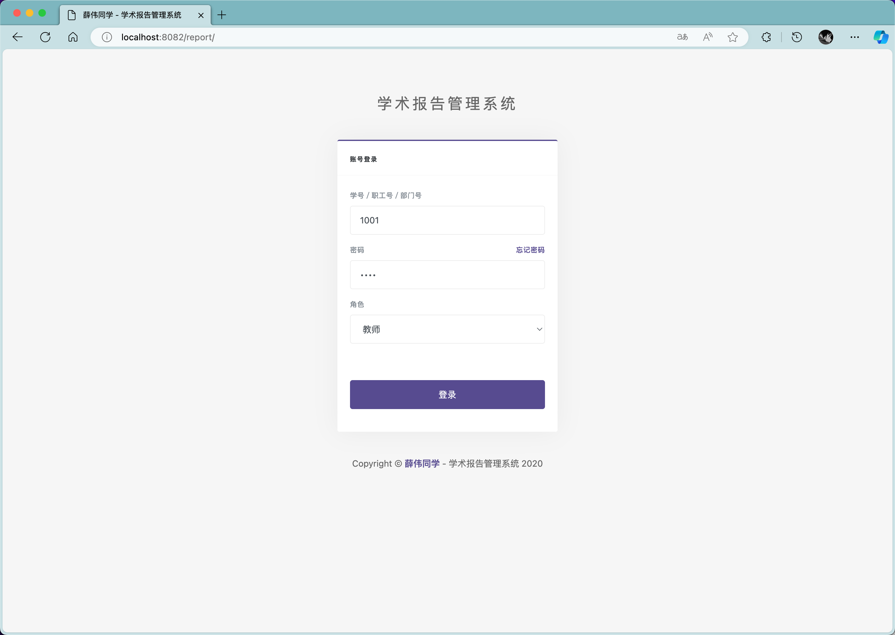The image size is (895, 635).
Task: Open browser history clock icon
Action: point(797,37)
